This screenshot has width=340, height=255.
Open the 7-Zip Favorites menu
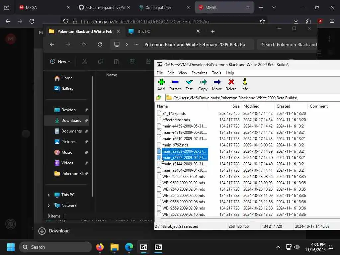(x=199, y=73)
